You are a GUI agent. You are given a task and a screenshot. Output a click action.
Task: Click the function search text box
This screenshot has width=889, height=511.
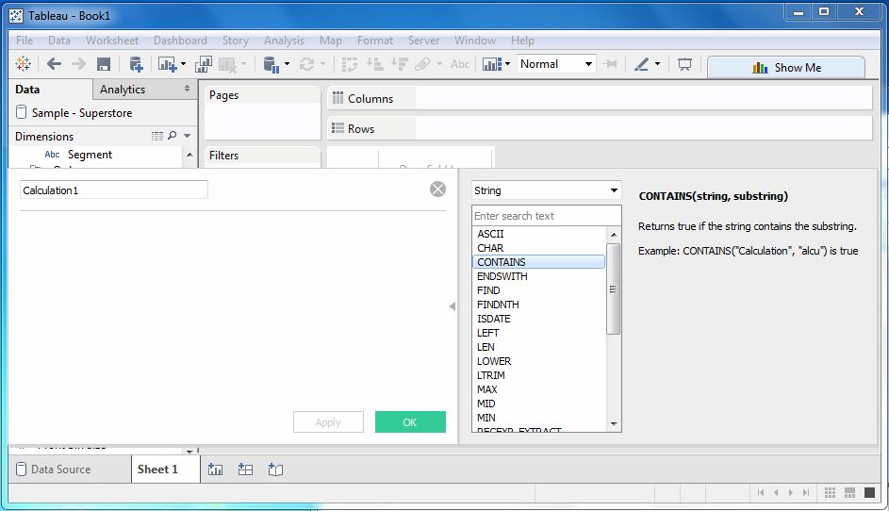click(x=546, y=216)
